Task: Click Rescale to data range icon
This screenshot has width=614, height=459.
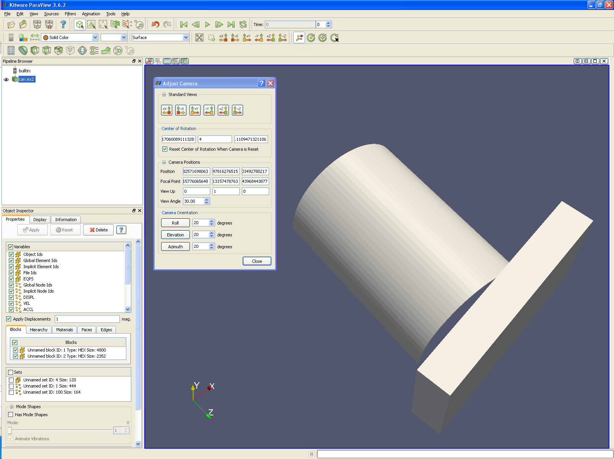Action: pyautogui.click(x=35, y=37)
